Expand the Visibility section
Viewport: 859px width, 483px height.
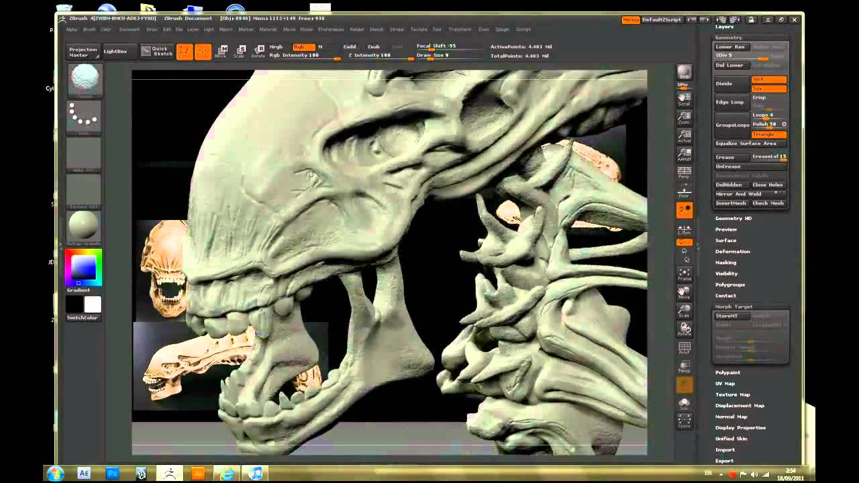(x=726, y=274)
